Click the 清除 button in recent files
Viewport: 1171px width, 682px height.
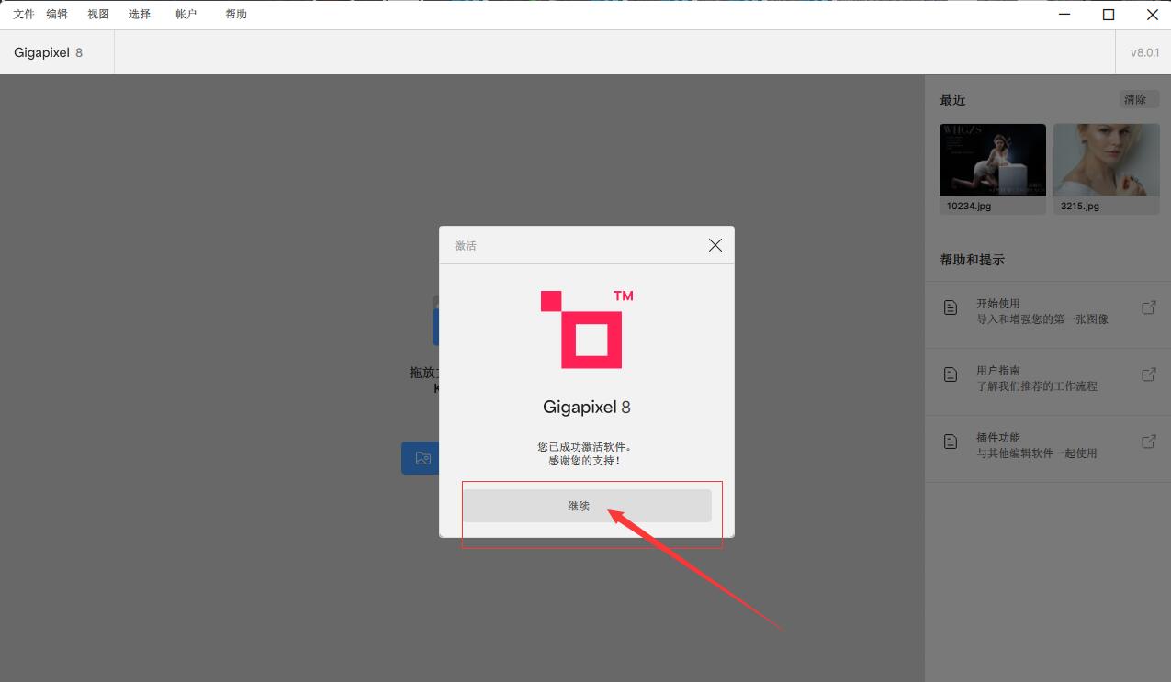(1139, 99)
